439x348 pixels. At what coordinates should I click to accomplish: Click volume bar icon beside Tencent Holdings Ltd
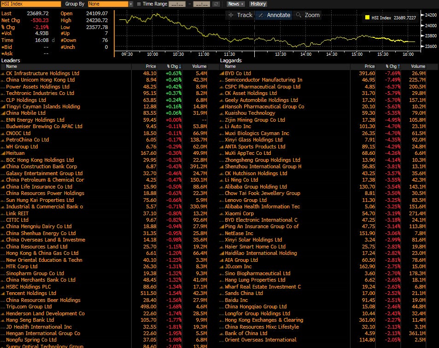pyautogui.click(x=3, y=294)
